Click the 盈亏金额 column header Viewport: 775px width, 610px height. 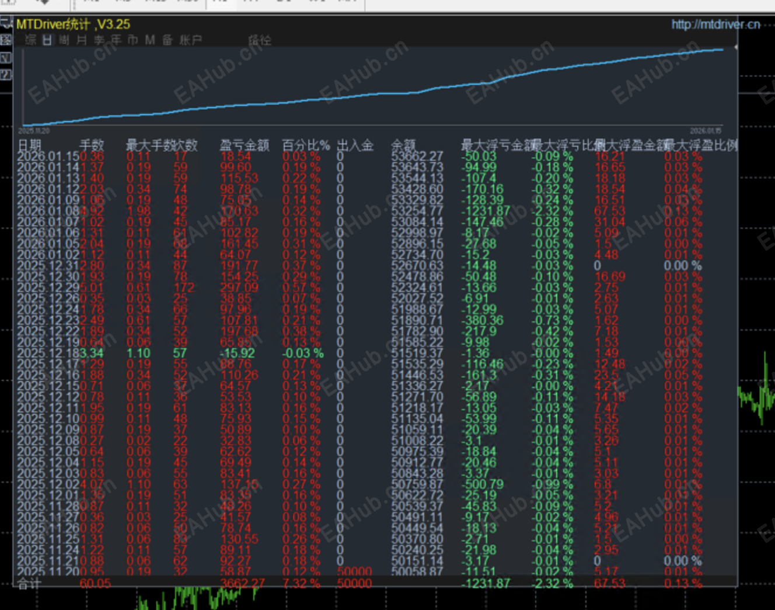pyautogui.click(x=245, y=145)
